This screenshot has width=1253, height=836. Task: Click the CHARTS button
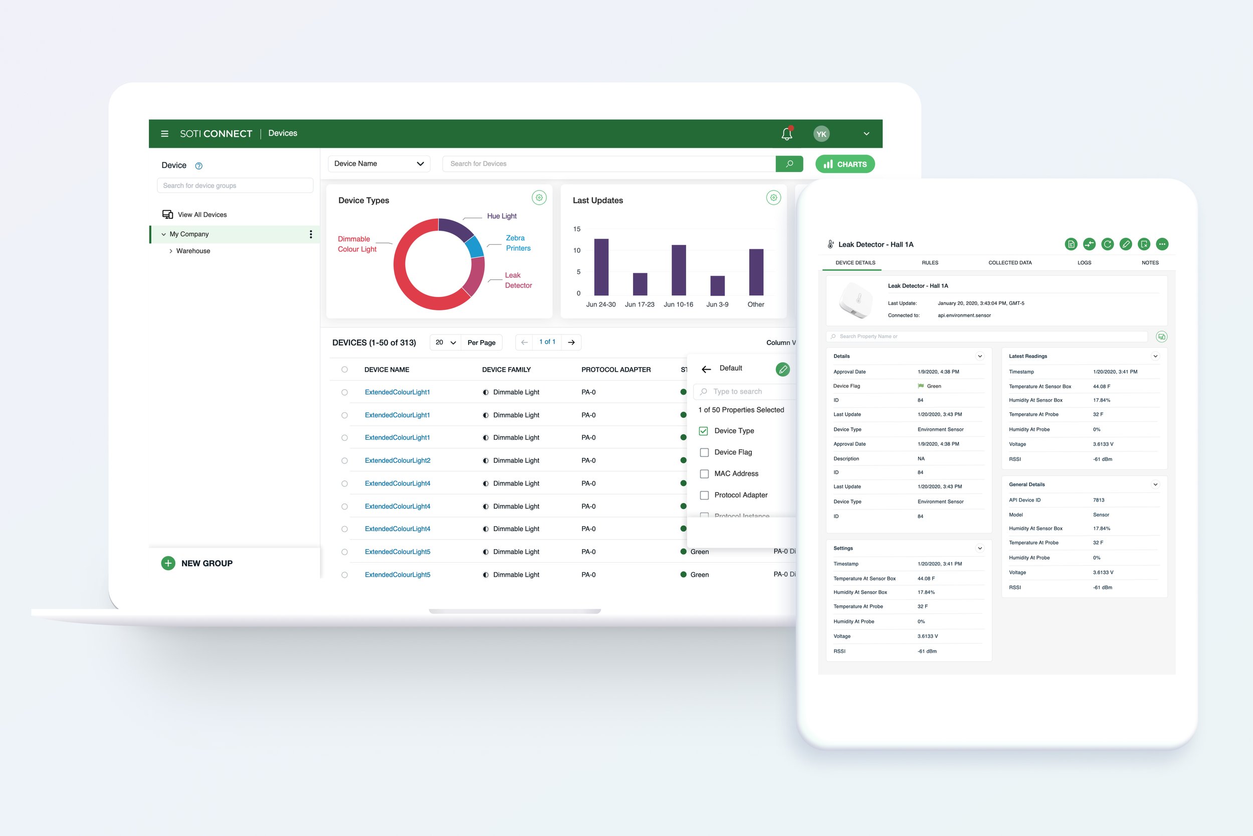point(845,164)
